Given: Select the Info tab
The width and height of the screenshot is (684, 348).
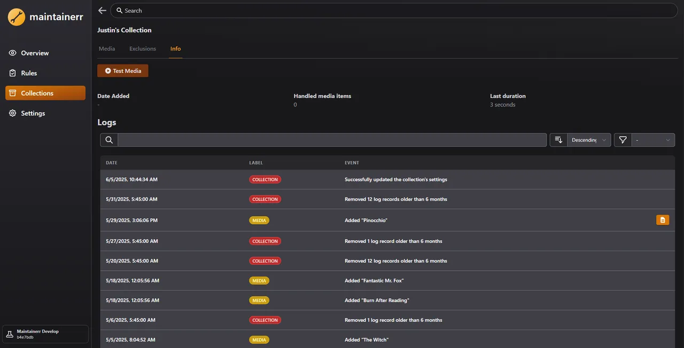Looking at the screenshot, I should click(x=175, y=48).
